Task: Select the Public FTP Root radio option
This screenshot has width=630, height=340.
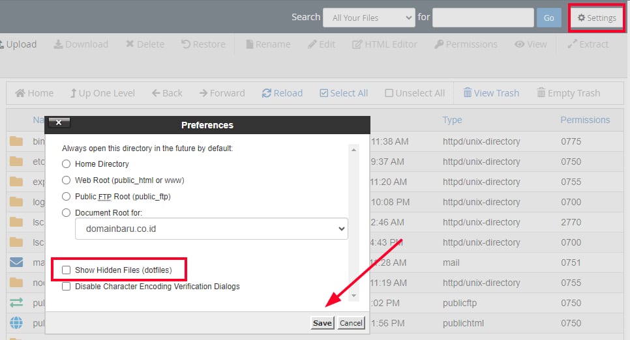Action: point(66,196)
